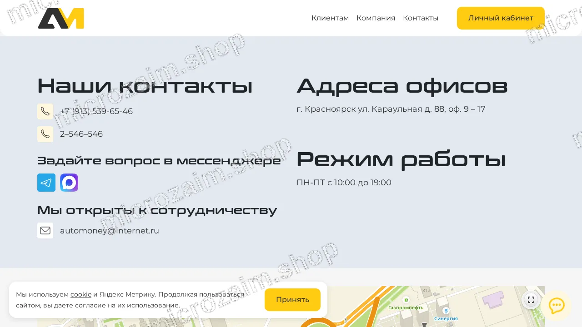Click the Задайте вопрос в мессенджере heading

(x=159, y=160)
